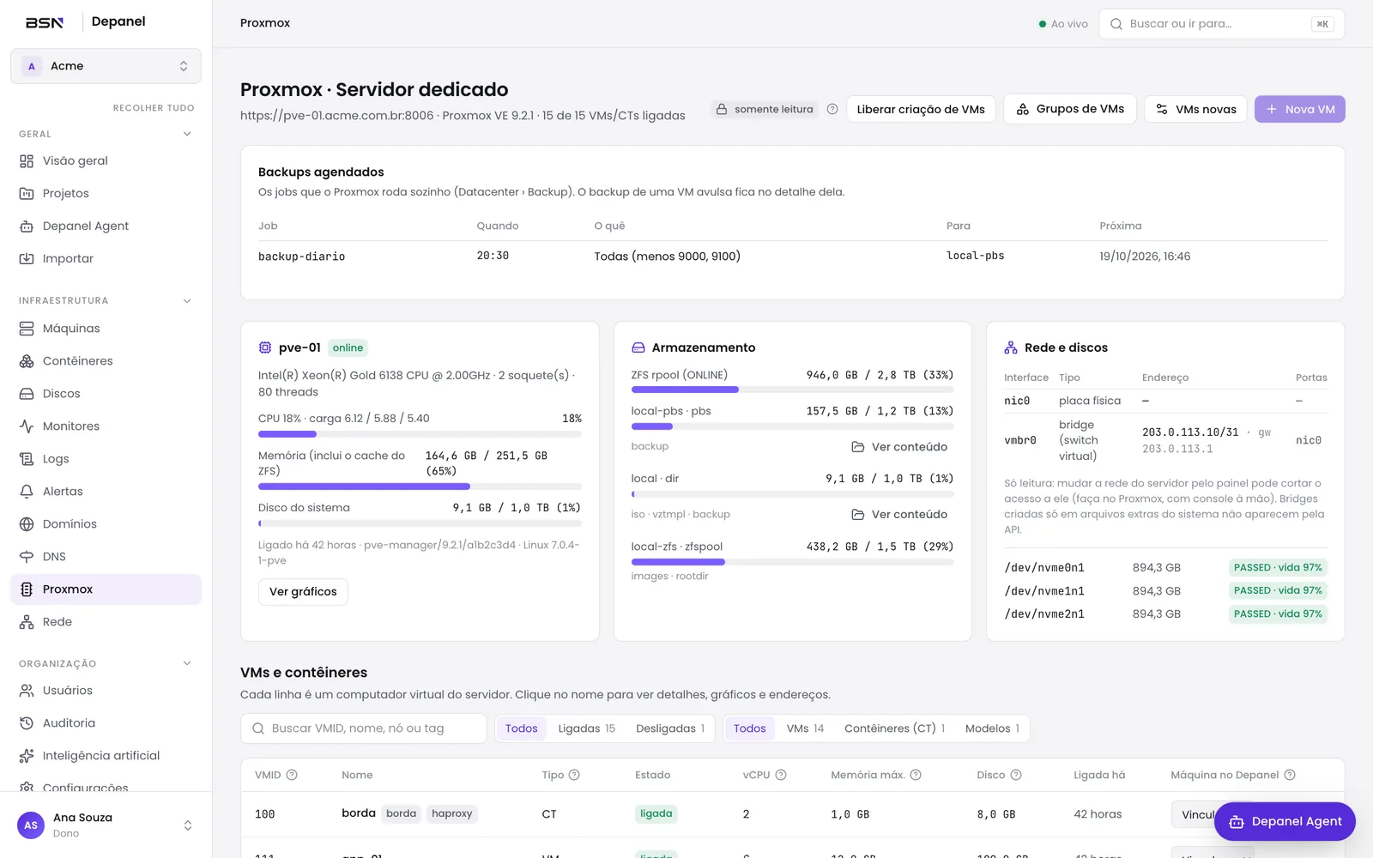Screen dimensions: 1373x858
Task: Click Ver conteúdo for local dir storage
Action: 899,515
